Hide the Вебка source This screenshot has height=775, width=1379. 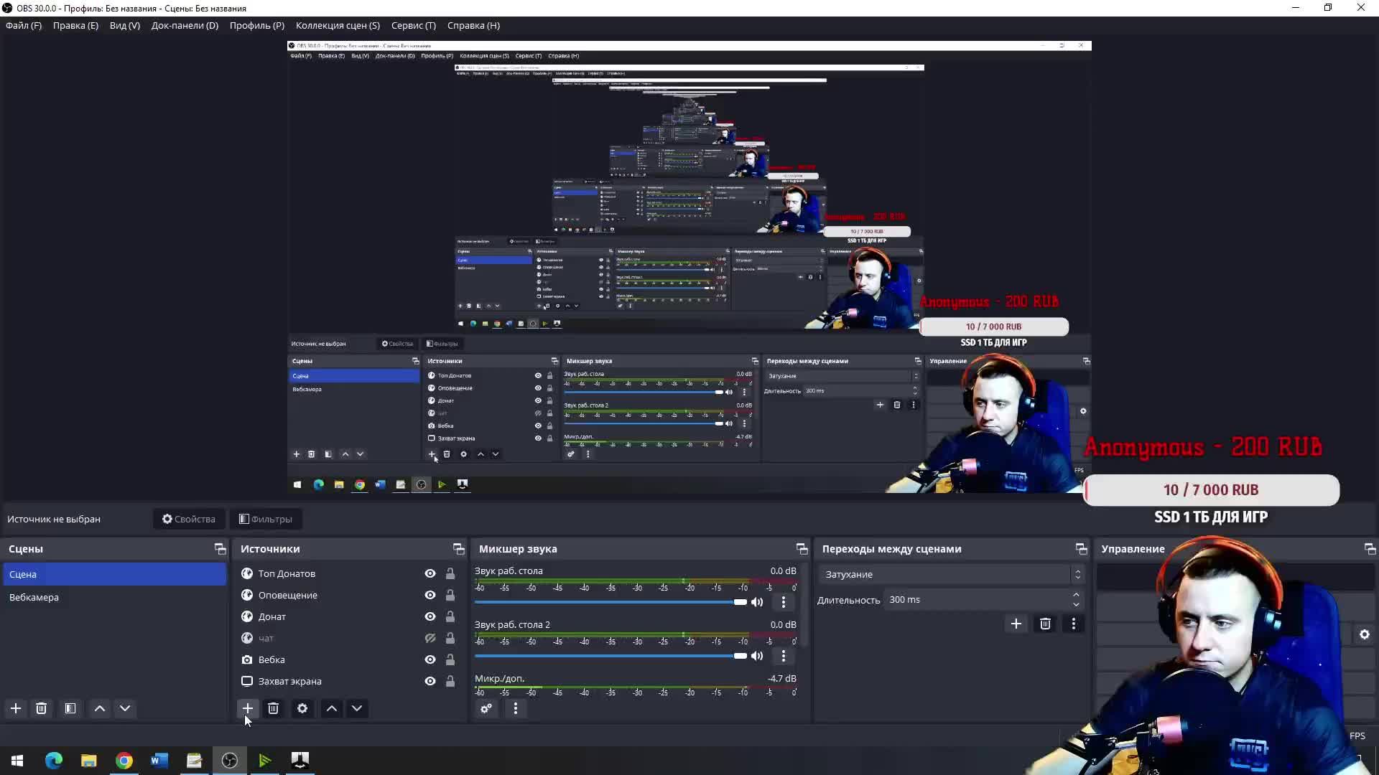pos(430,659)
